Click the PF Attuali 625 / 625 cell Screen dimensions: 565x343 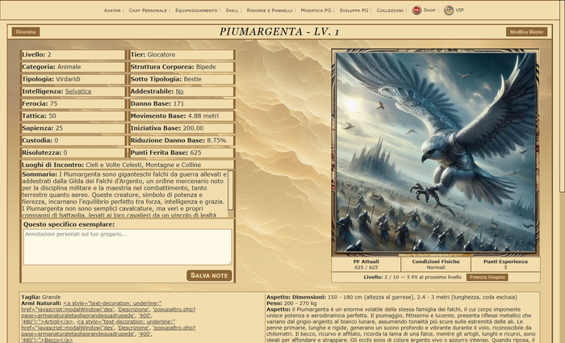pyautogui.click(x=366, y=265)
